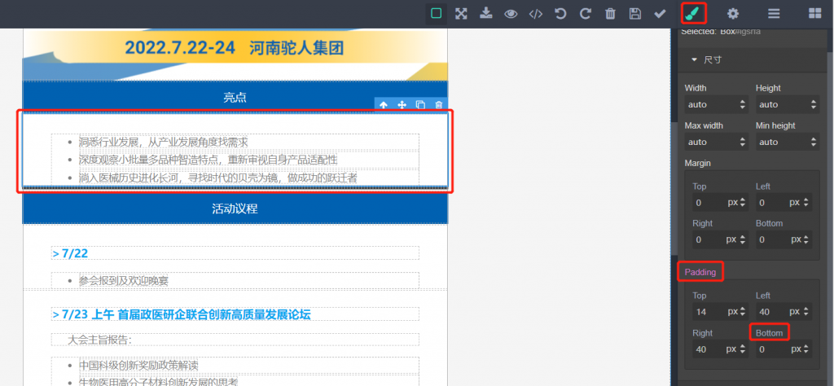Collapse the 尺寸 section
The width and height of the screenshot is (834, 386).
coord(752,60)
